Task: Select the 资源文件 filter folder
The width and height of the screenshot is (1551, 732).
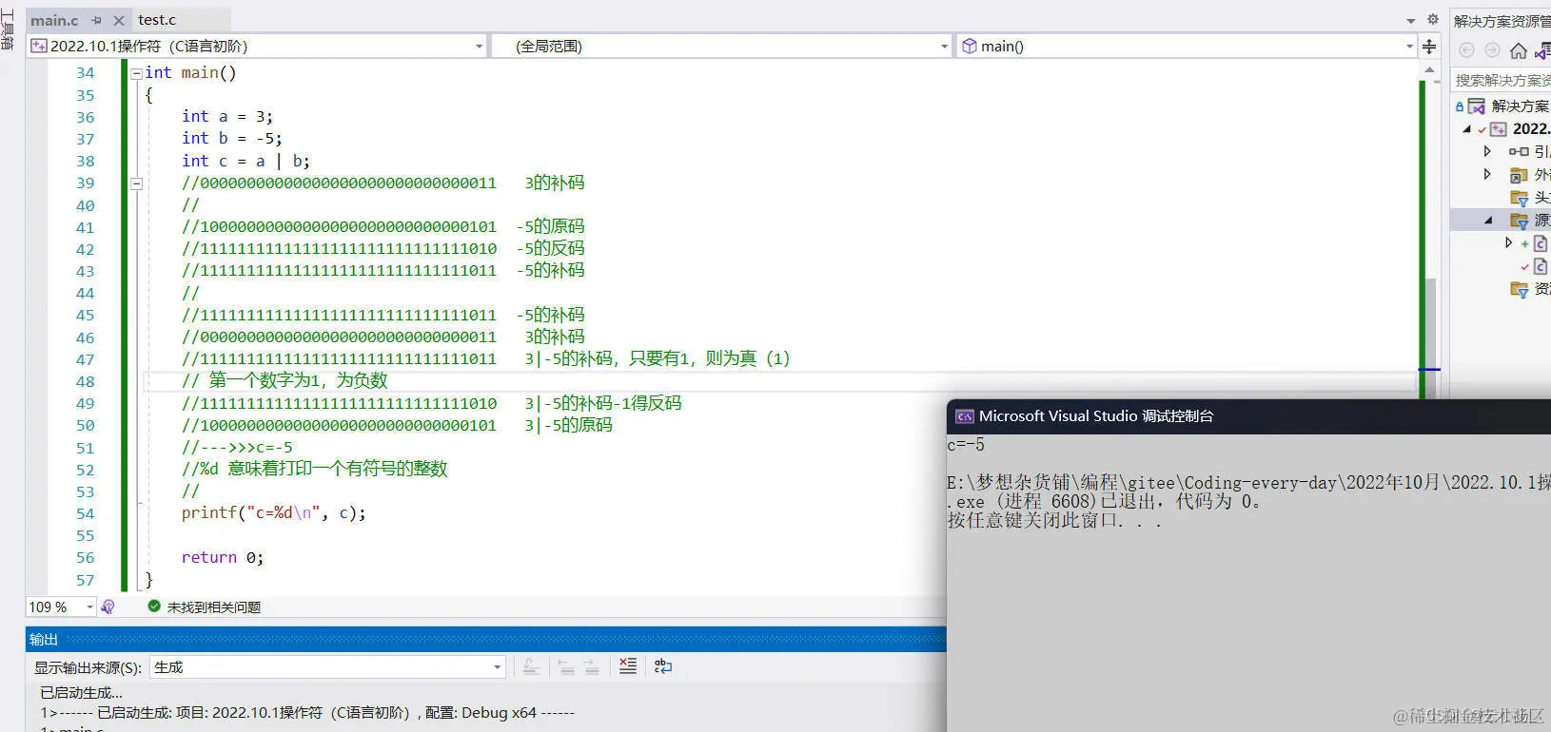Action: point(1530,289)
